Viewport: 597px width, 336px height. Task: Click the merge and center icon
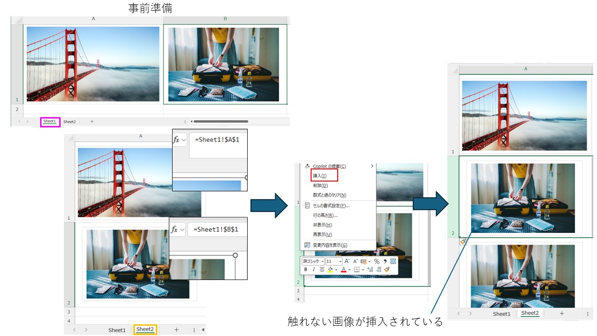click(393, 261)
